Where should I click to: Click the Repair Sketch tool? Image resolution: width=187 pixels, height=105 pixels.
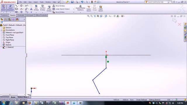(x=89, y=8)
